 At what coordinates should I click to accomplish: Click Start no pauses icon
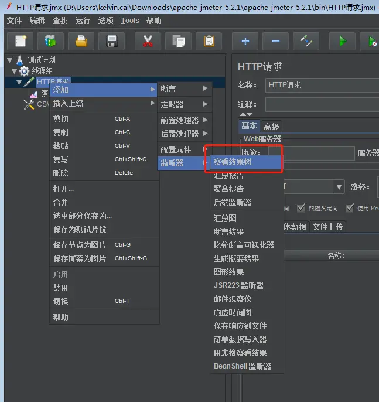371,41
